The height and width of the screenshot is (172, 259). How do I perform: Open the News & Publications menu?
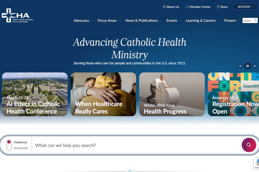tap(142, 20)
